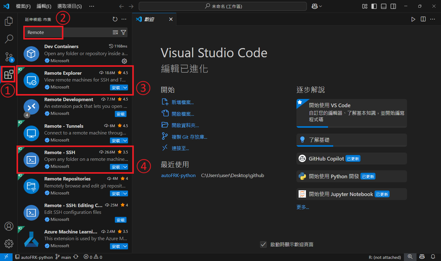Open the Manage gear in activity bar
441x261 pixels.
[x=9, y=244]
